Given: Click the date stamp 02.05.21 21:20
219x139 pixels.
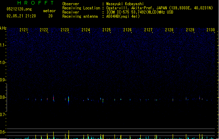Looking at the screenshot, I should click(x=21, y=16).
